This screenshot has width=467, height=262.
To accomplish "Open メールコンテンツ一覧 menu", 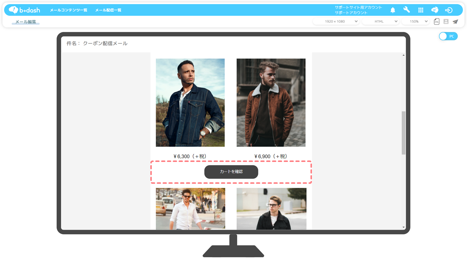I will point(69,10).
